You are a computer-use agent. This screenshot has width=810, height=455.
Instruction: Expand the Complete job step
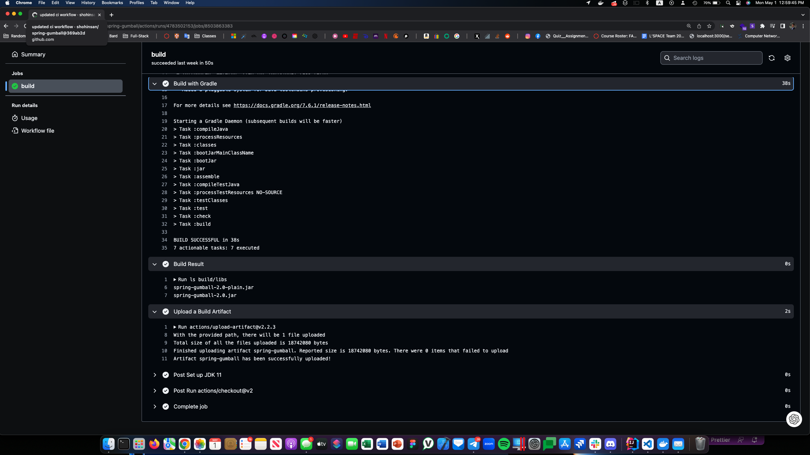point(155,406)
